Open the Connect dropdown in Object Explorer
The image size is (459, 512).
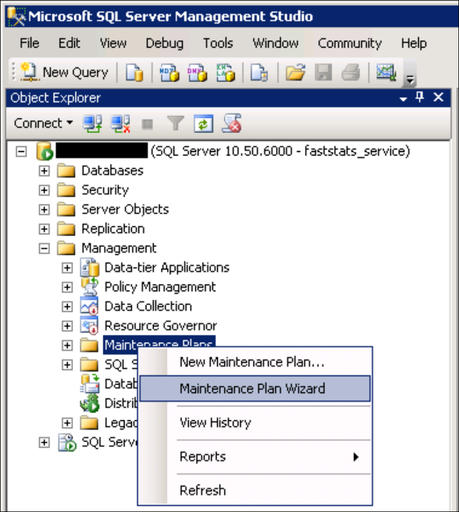click(x=43, y=124)
